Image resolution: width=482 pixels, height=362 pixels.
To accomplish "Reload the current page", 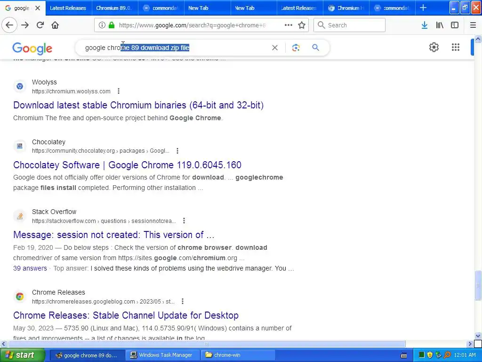I will 40,25.
